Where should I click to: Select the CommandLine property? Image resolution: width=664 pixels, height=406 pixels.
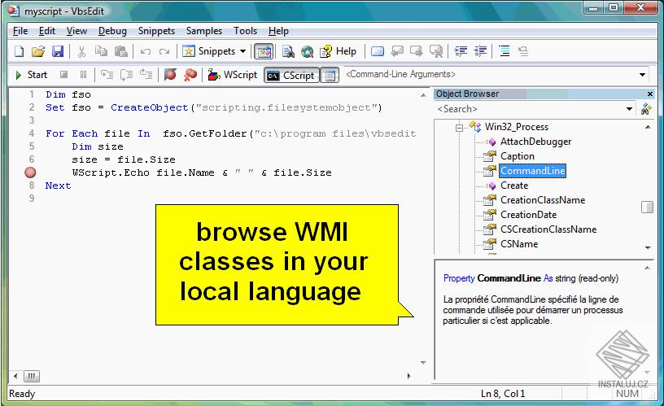click(533, 171)
